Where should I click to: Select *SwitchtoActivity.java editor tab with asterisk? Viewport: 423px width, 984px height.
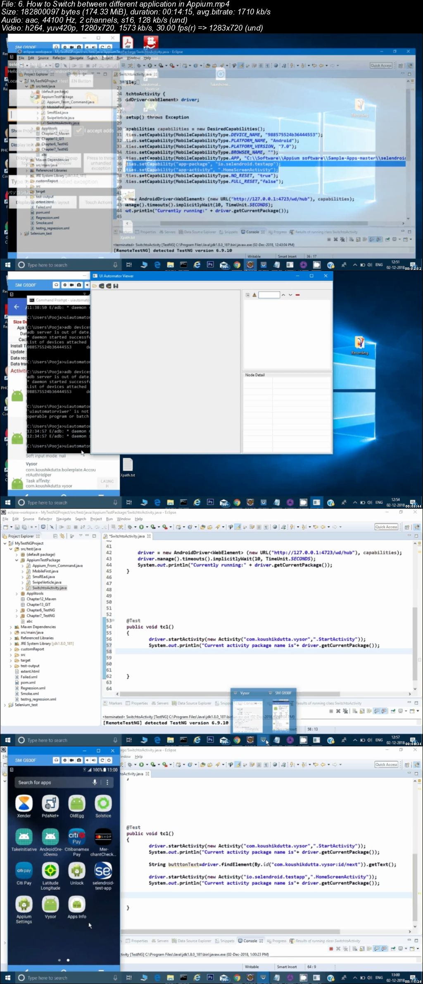point(127,536)
